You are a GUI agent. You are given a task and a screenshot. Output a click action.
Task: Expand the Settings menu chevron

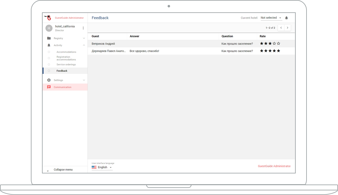(x=84, y=80)
